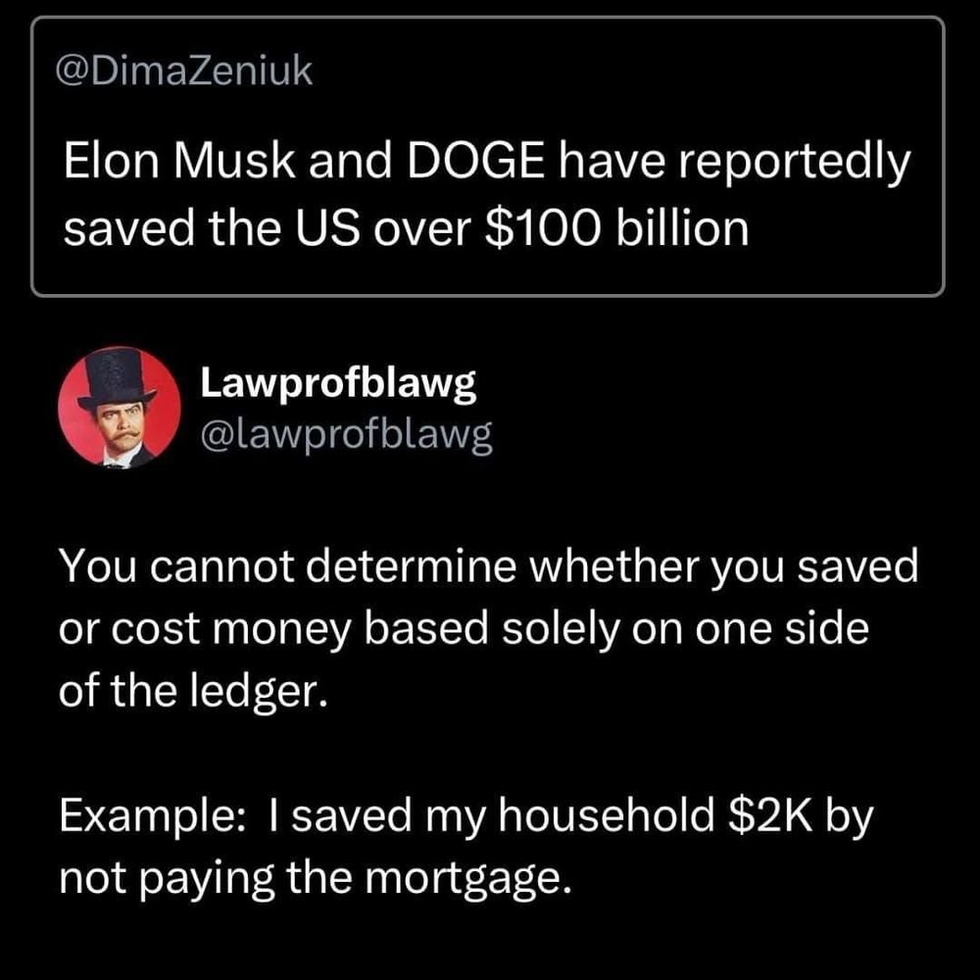Click the "$100 billion" figure
This screenshot has height=980, width=980.
tap(616, 228)
